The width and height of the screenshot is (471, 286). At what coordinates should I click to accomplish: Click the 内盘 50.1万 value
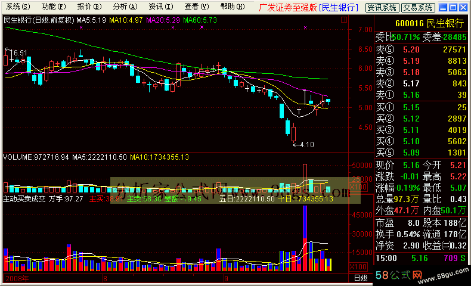coord(454,210)
